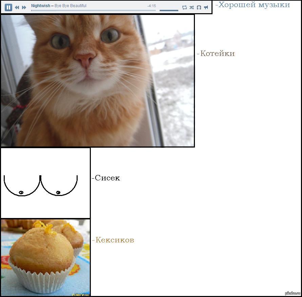Click the megaphone broadcast icon
The width and height of the screenshot is (302, 297).
coord(206,7)
